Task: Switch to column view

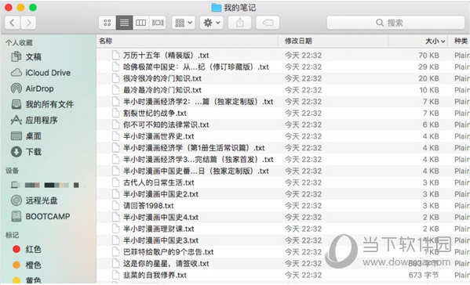Action: pos(141,23)
